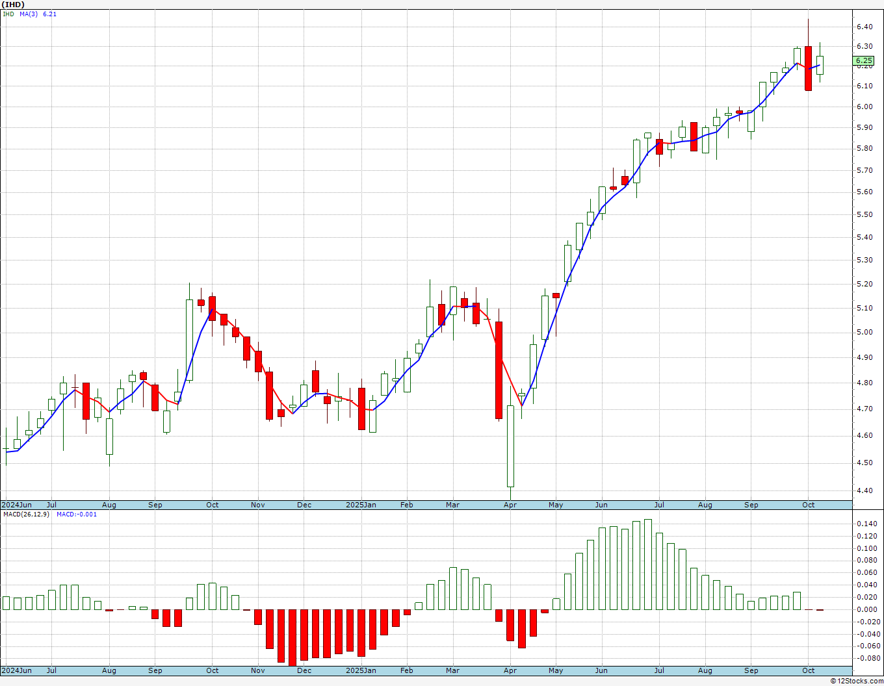Click the large red candle body from late March 2025
884x686 pixels.
click(499, 370)
